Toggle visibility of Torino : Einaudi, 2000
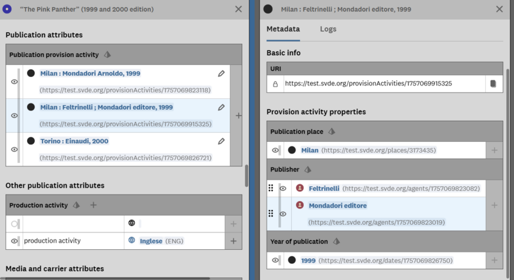This screenshot has height=280, width=514. point(14,150)
